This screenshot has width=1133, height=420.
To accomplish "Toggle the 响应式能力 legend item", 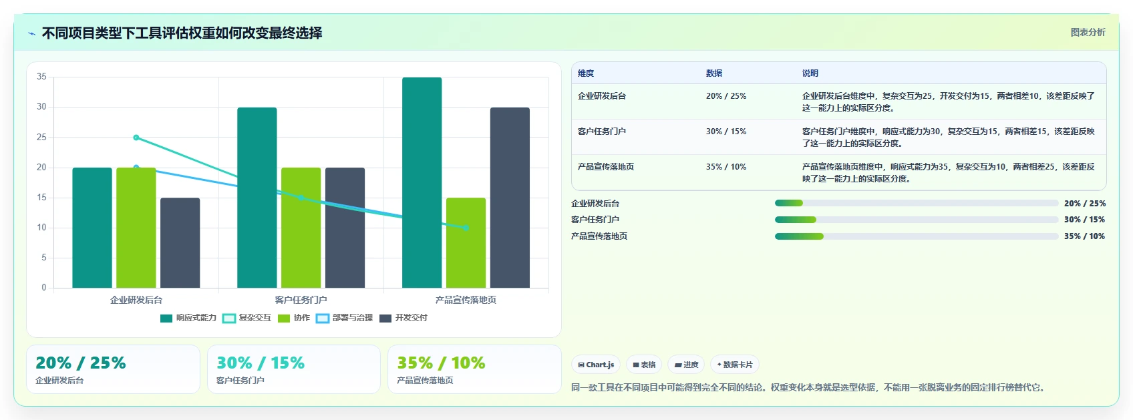I will [x=188, y=318].
